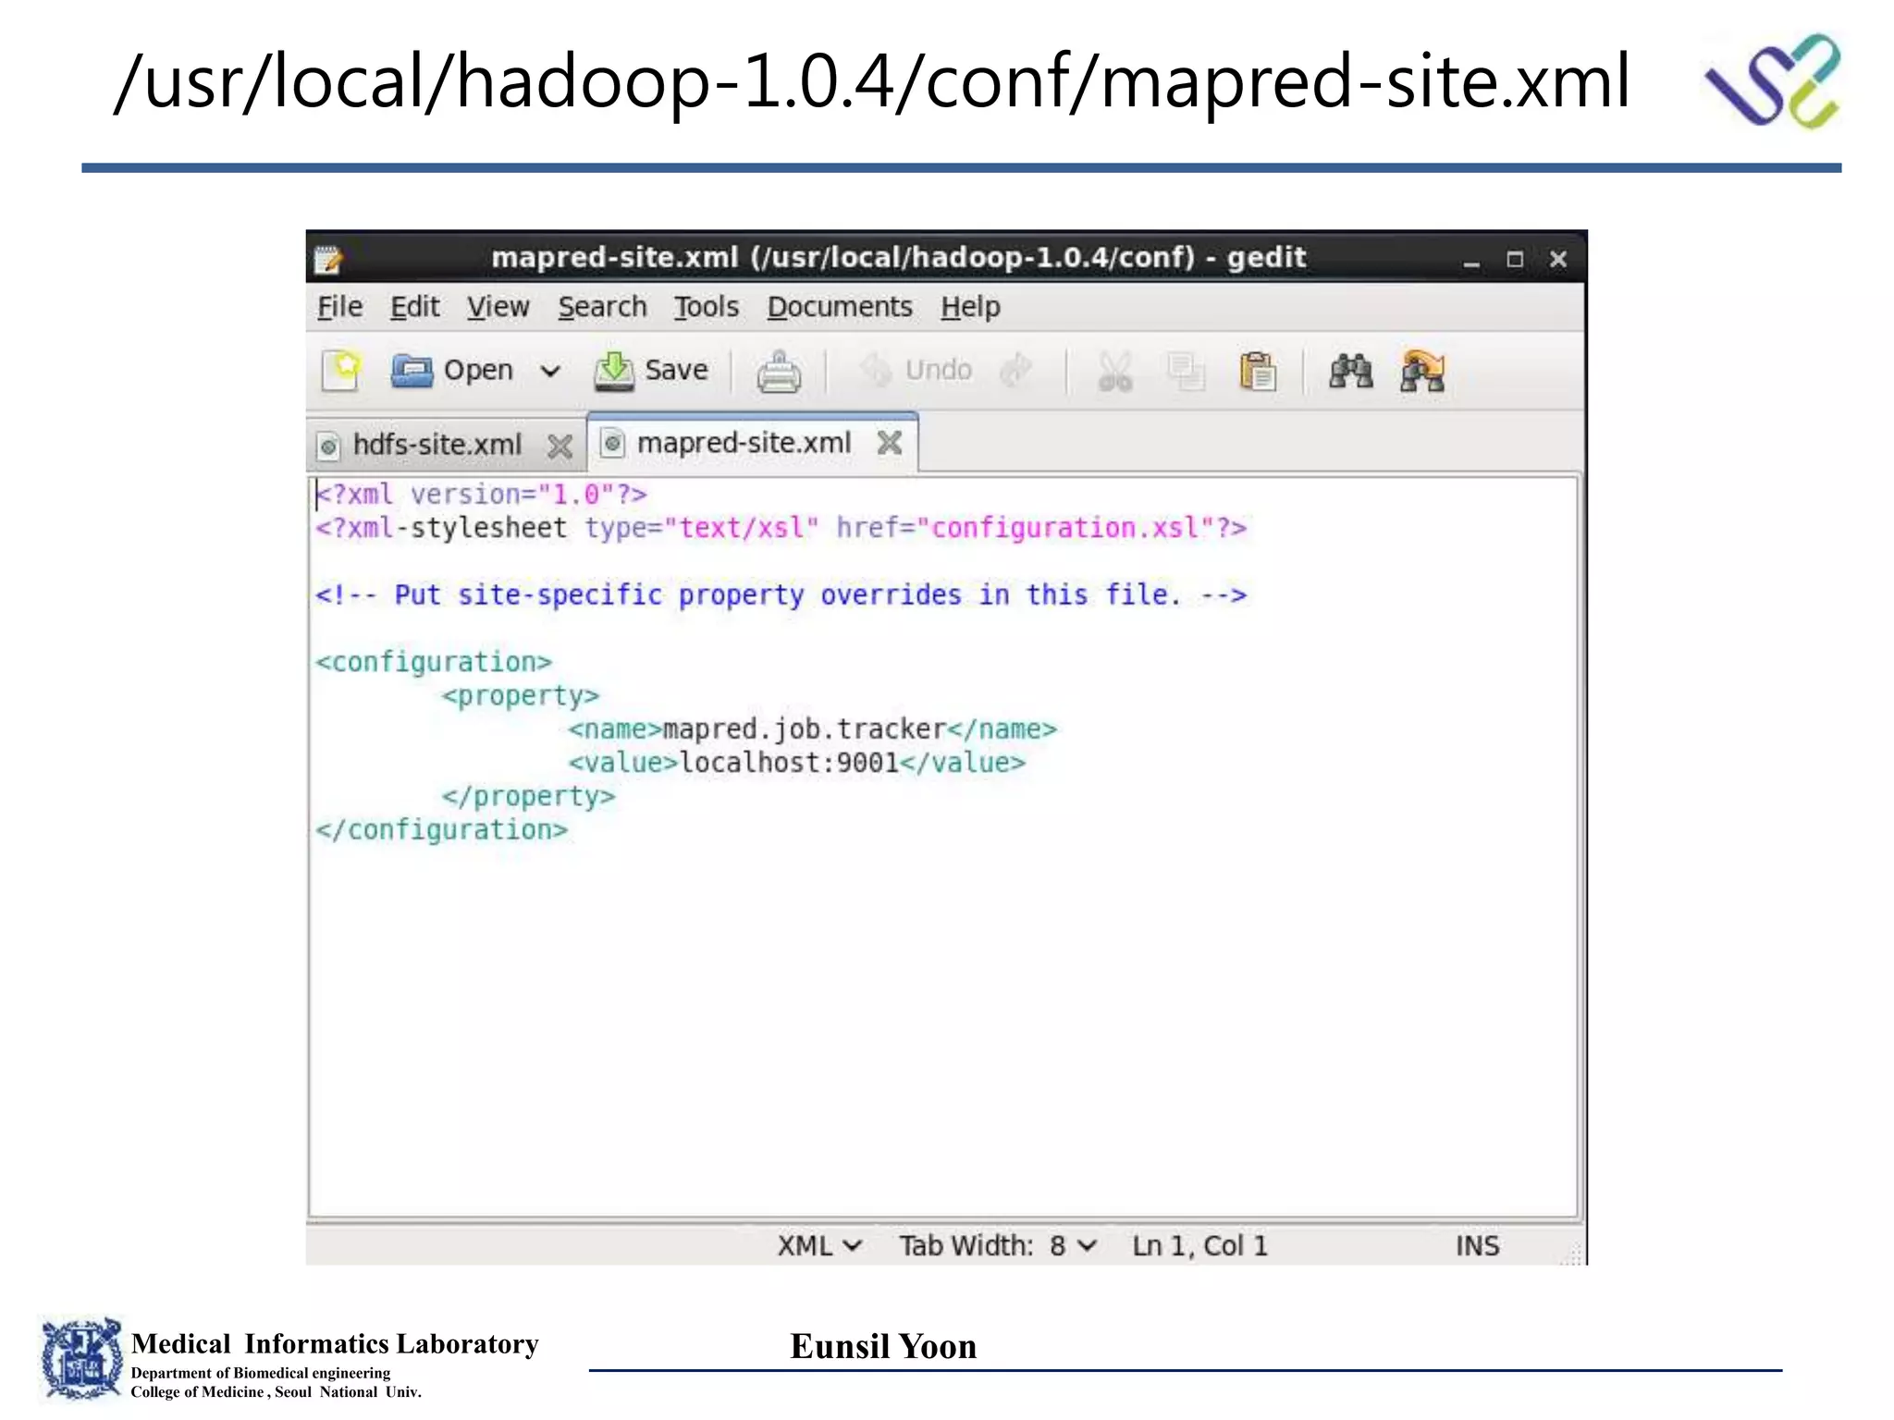
Task: Close the mapred-site.xml tab
Action: 890,443
